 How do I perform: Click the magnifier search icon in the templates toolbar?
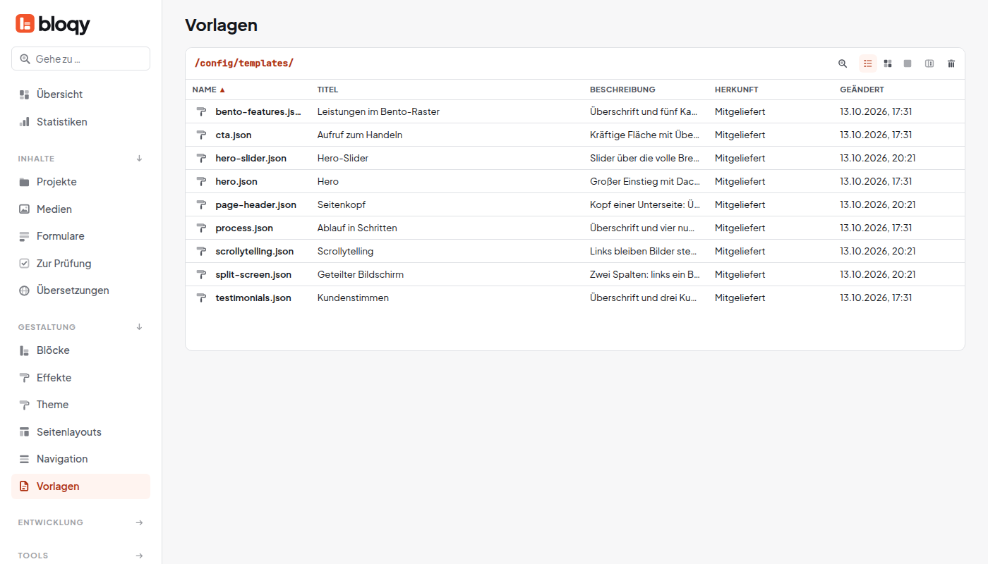click(843, 63)
